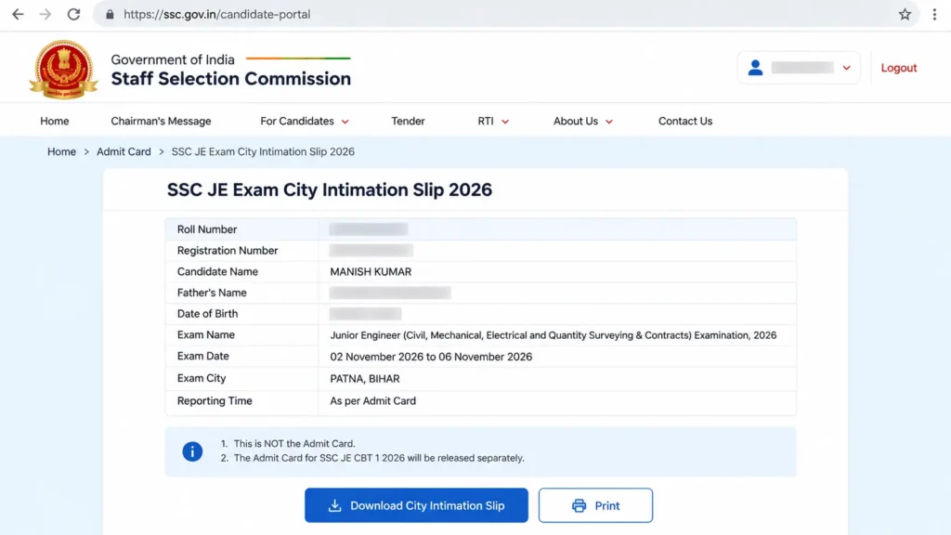The image size is (951, 535).
Task: Click the exam city value PATNA, BIHAR
Action: pos(364,379)
